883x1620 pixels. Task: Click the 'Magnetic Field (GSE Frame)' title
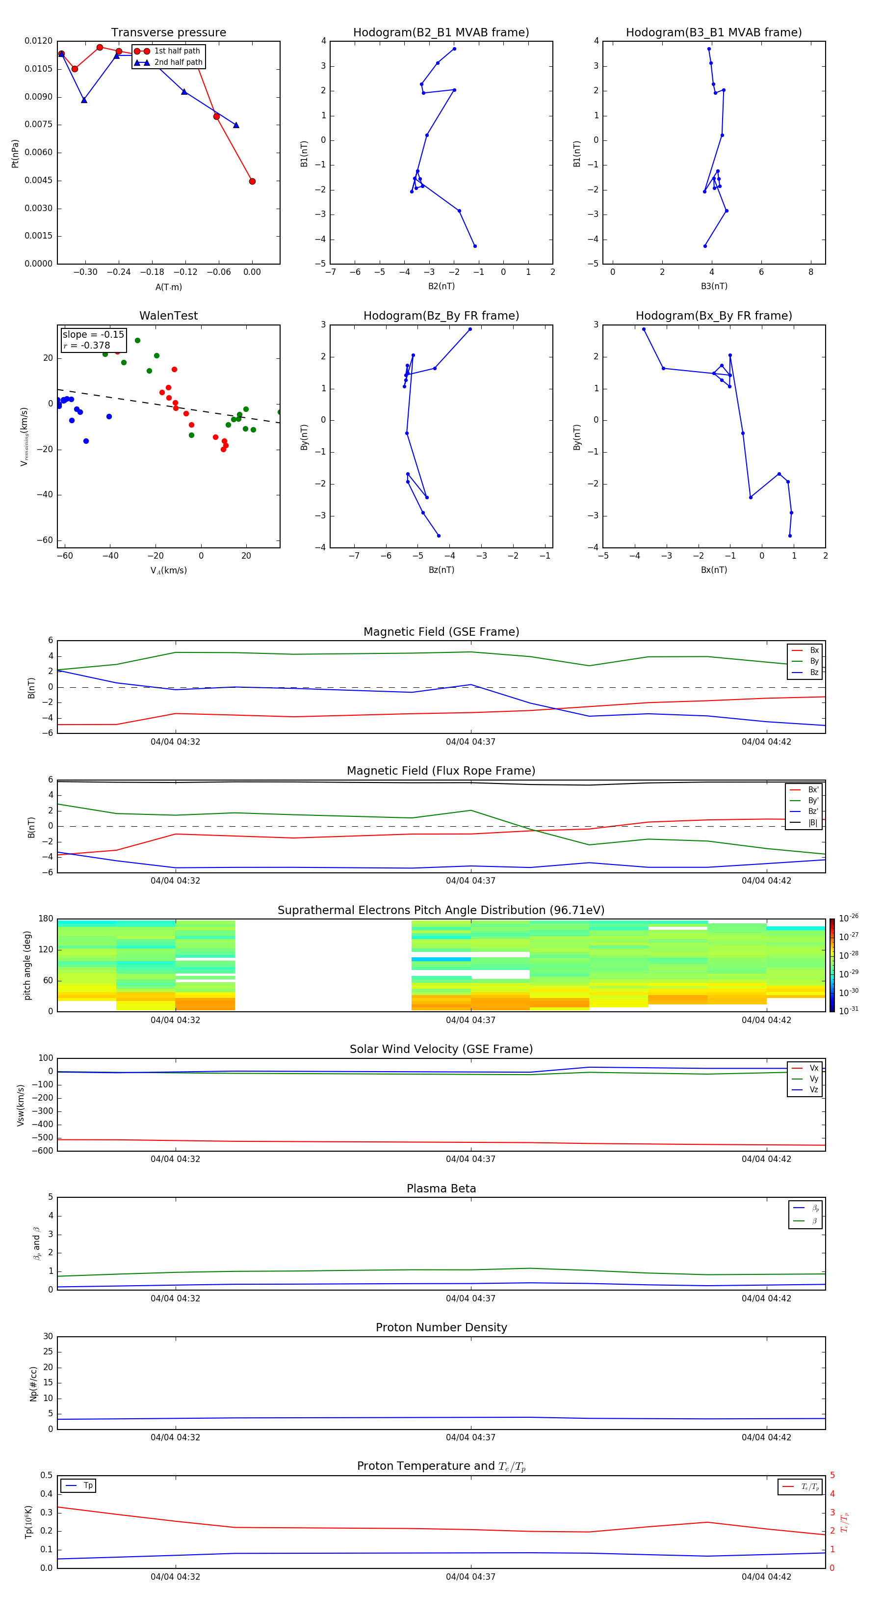point(441,631)
